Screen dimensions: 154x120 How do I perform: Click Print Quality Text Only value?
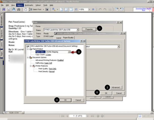pyautogui.click(x=53, y=69)
